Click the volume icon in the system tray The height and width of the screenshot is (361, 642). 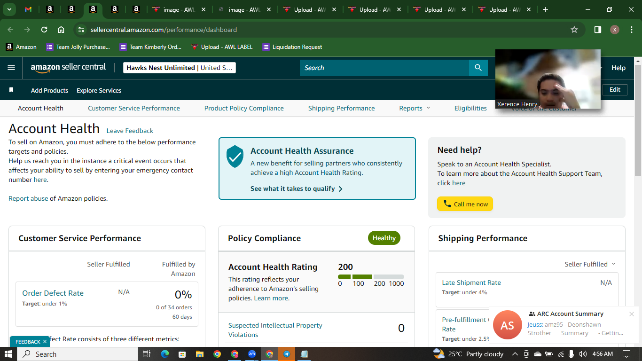(x=583, y=354)
